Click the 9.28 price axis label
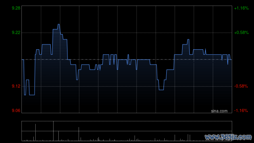 (16, 8)
